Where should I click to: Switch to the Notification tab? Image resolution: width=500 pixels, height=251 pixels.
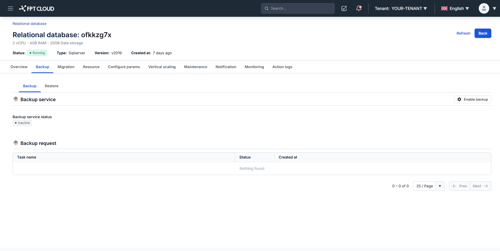(x=226, y=67)
